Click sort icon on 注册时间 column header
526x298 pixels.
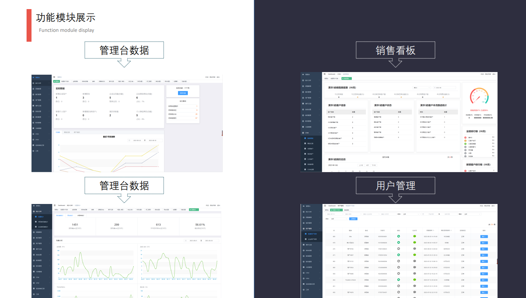point(433,231)
